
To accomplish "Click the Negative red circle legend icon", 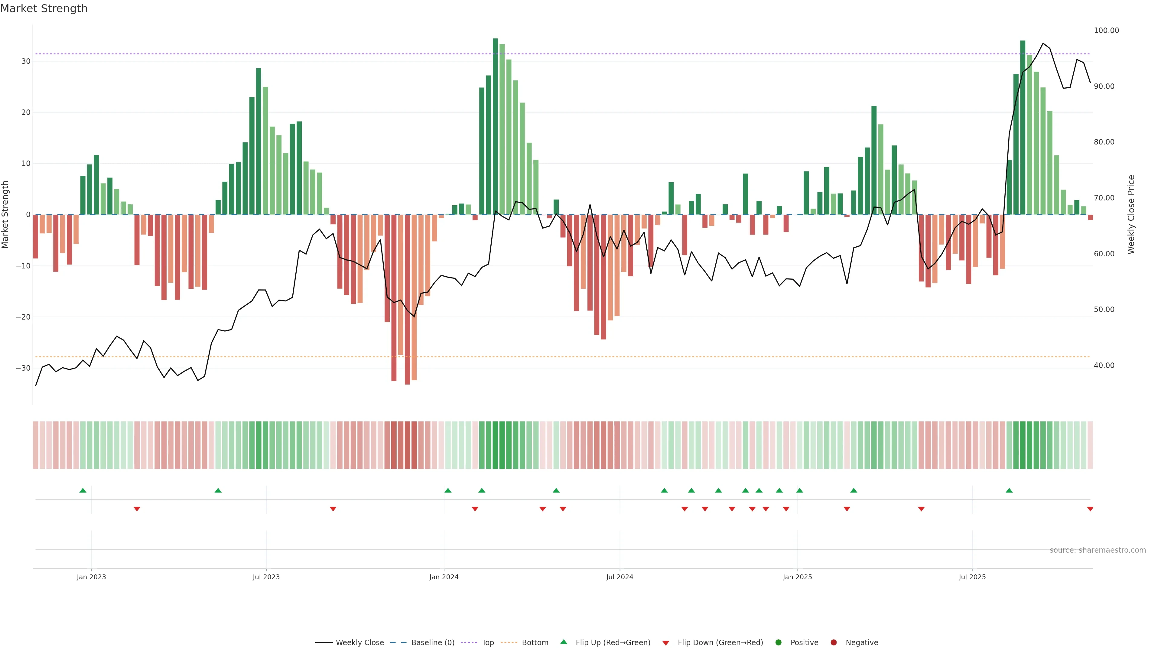I will 833,643.
